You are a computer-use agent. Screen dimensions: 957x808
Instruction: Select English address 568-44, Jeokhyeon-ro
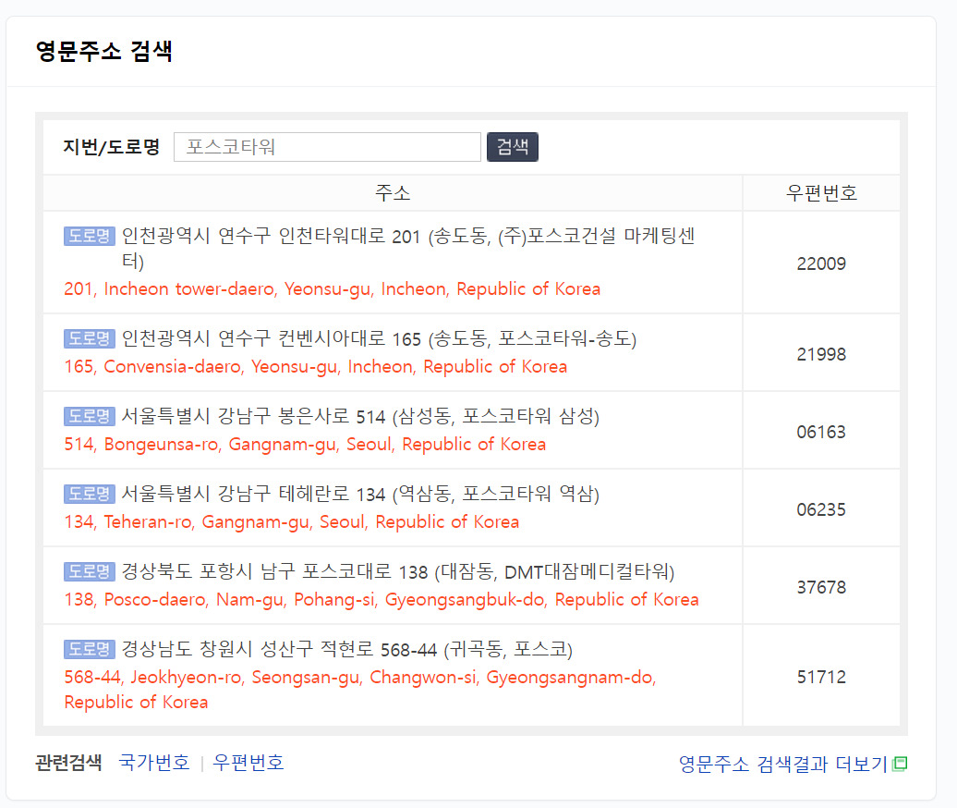point(360,690)
